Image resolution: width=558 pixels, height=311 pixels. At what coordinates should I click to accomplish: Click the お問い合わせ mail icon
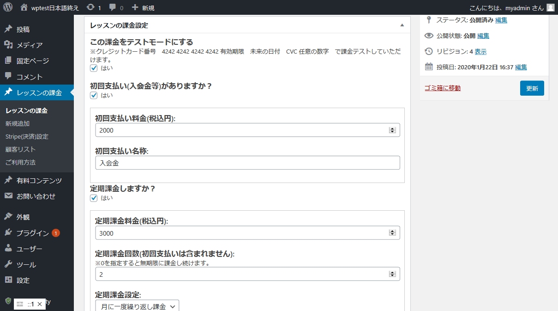pyautogui.click(x=8, y=196)
